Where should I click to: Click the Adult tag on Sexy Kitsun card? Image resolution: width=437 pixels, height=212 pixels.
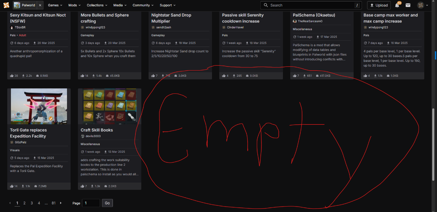point(23,35)
